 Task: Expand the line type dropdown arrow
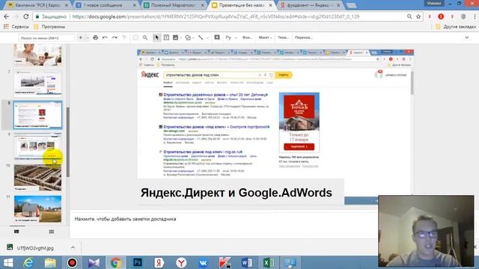click(x=207, y=38)
